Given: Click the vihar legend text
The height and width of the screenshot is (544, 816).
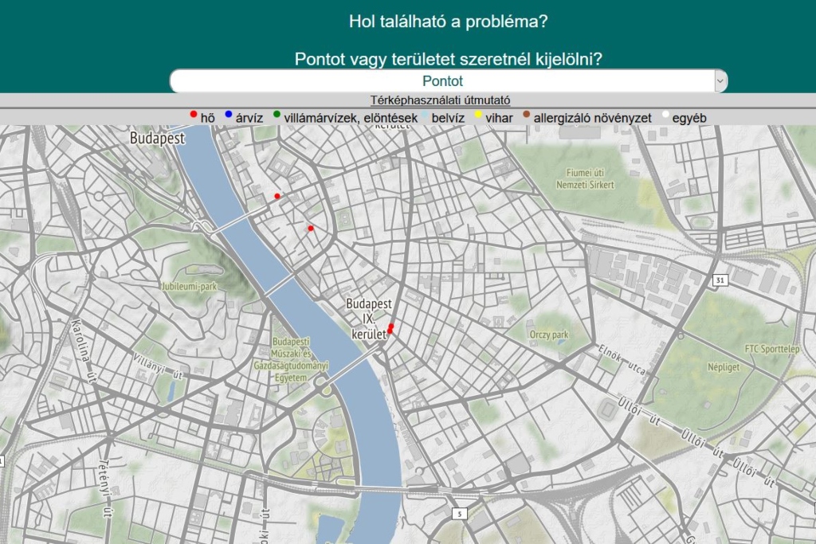Looking at the screenshot, I should pos(499,118).
